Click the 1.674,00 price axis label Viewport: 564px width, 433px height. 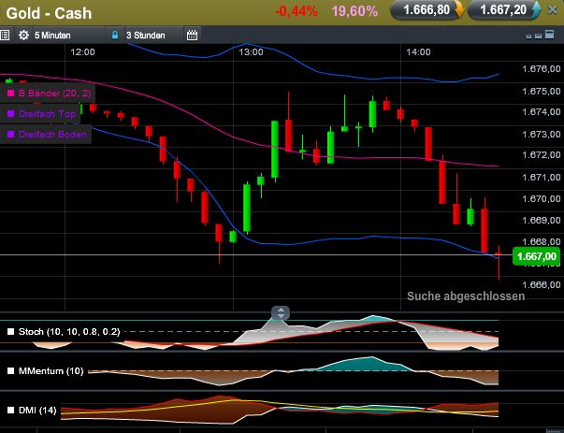541,112
